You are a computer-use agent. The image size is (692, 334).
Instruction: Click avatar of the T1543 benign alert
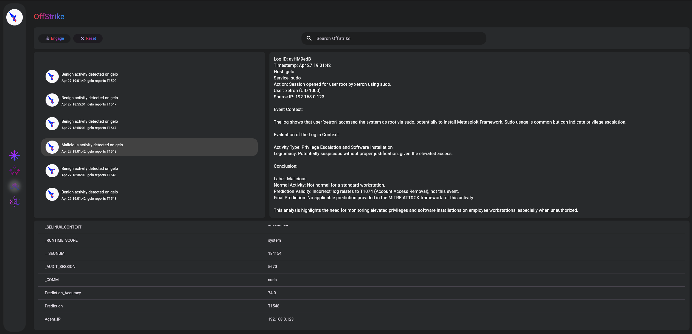(x=52, y=171)
